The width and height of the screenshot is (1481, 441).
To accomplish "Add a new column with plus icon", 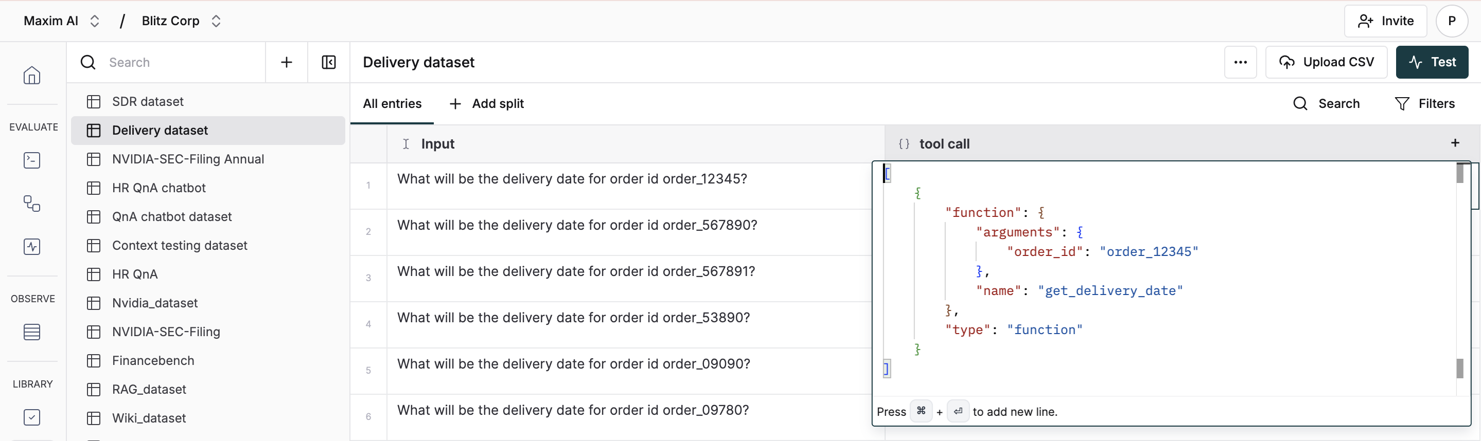I will point(1455,143).
